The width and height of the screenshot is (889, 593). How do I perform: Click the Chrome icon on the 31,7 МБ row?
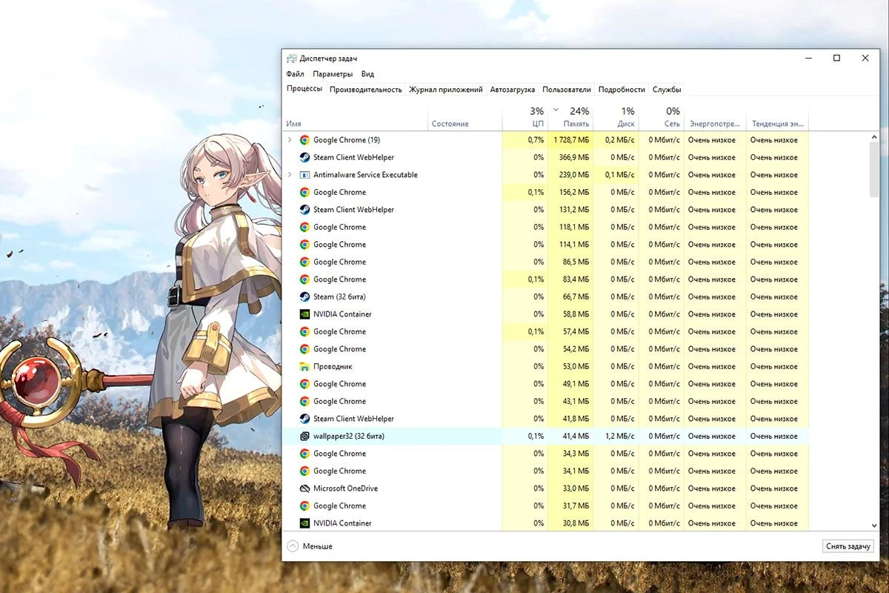point(304,506)
